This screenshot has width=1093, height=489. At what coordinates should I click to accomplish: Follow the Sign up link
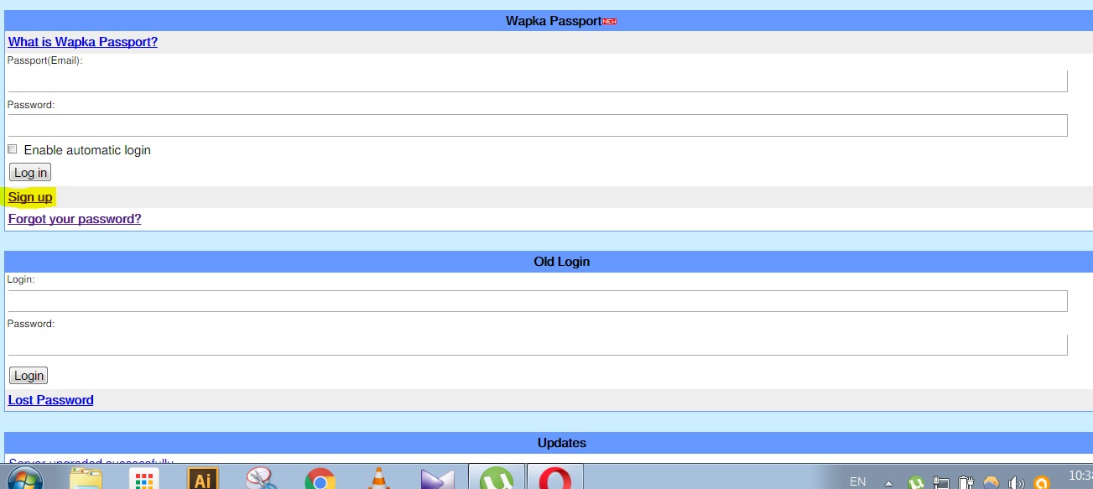pyautogui.click(x=30, y=197)
